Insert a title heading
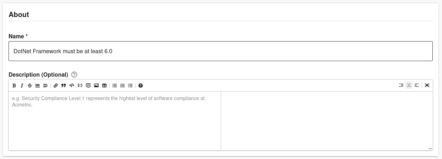 point(45,86)
